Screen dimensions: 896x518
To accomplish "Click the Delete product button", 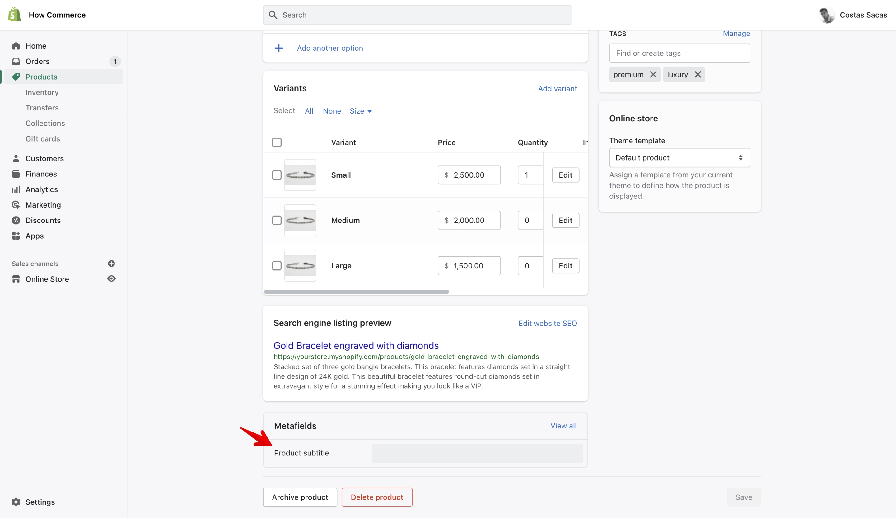I will 377,497.
